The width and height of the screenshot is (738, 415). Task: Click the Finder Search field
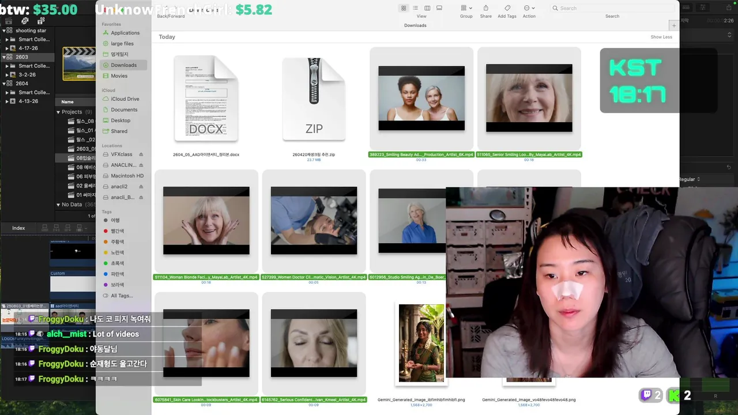pos(612,8)
